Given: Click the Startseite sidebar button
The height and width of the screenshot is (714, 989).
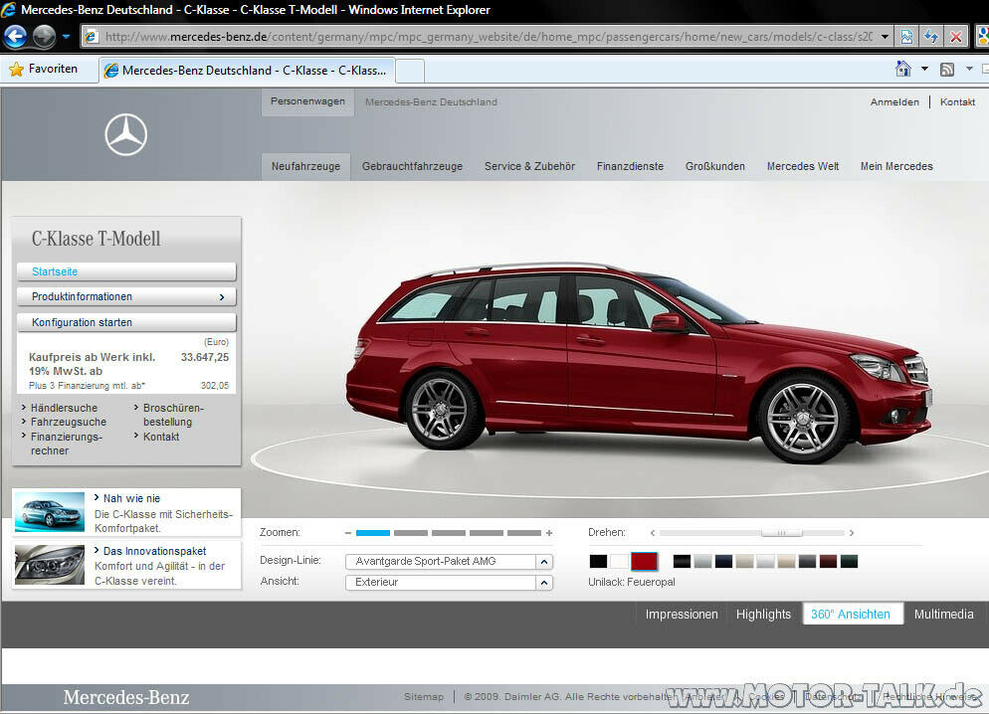Looking at the screenshot, I should click(126, 271).
